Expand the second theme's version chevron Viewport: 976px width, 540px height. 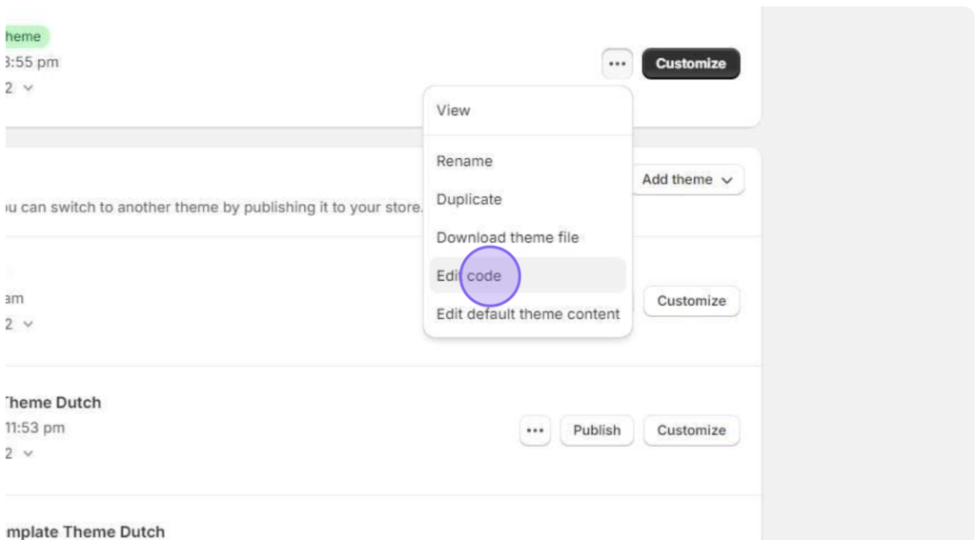(x=28, y=324)
